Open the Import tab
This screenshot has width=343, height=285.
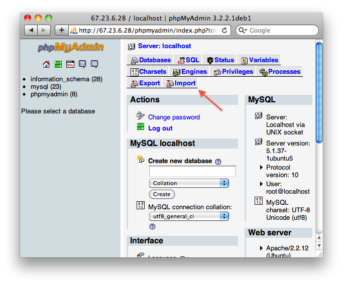coord(181,83)
